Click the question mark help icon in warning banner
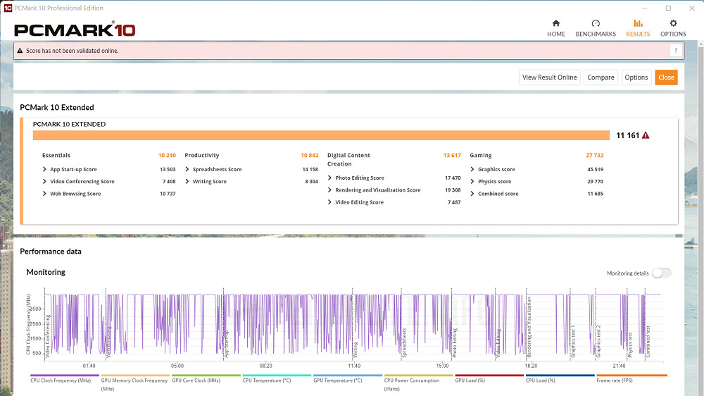This screenshot has width=704, height=396. point(676,51)
